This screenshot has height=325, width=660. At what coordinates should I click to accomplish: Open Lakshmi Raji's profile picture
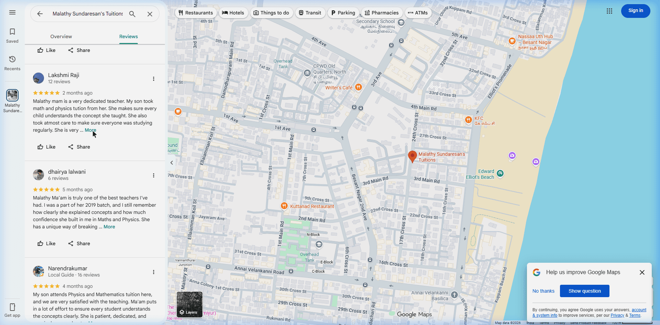[x=38, y=78]
